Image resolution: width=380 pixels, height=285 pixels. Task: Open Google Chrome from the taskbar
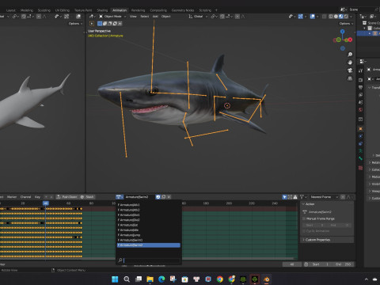(219, 279)
